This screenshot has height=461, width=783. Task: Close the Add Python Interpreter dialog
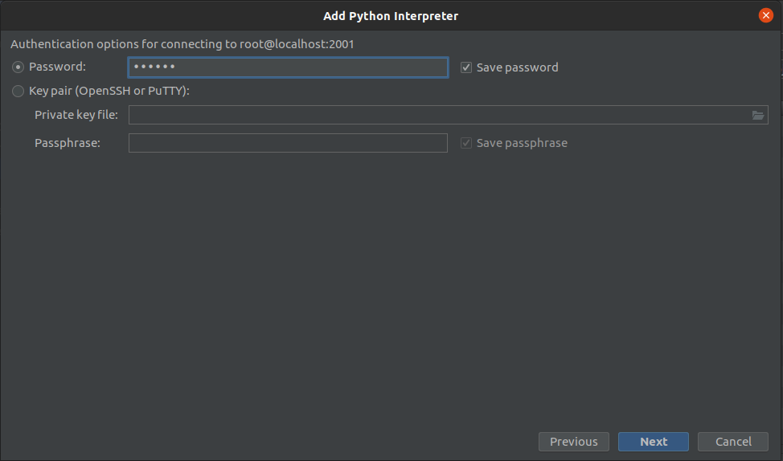click(x=765, y=15)
